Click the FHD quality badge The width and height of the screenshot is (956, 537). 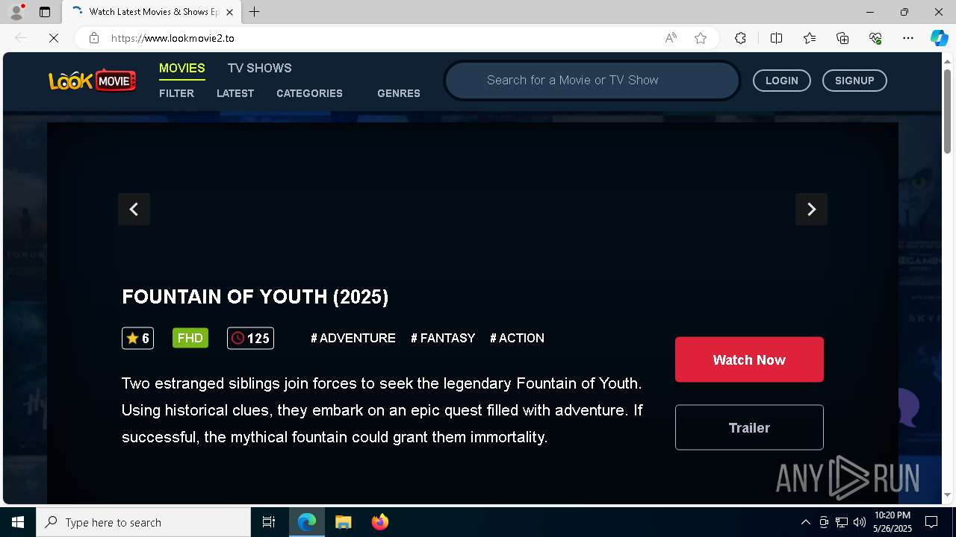(190, 338)
